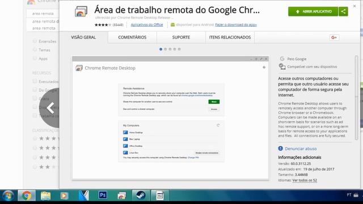This screenshot has width=363, height=204.
Task: Click Chrome Remote Desktop logo in preview
Action: click(79, 68)
